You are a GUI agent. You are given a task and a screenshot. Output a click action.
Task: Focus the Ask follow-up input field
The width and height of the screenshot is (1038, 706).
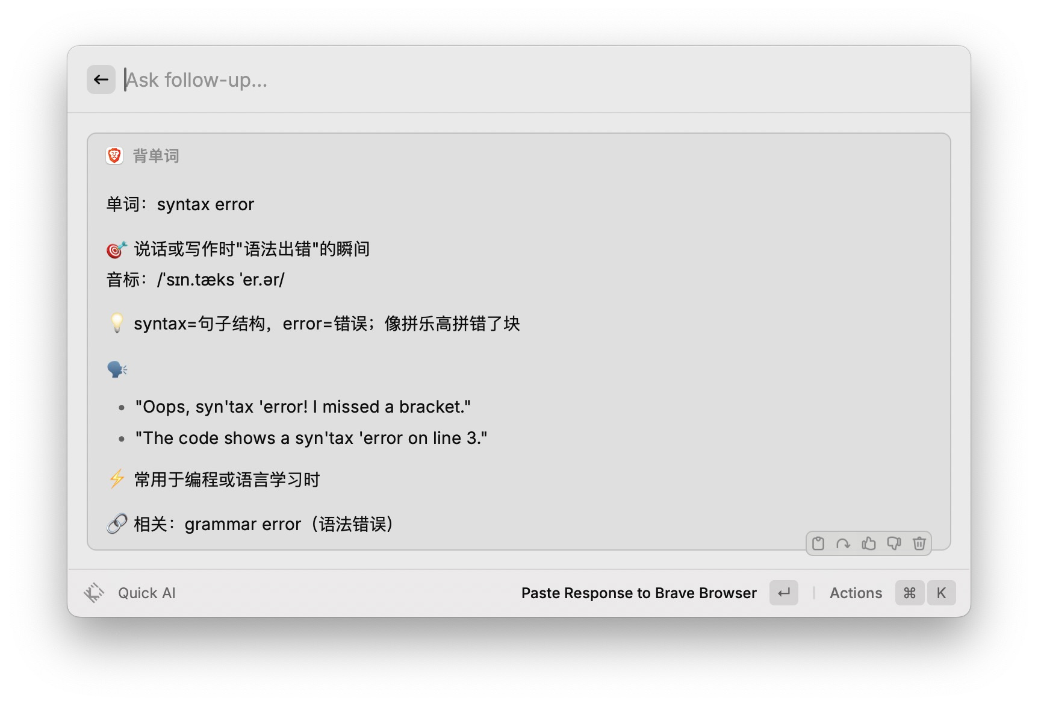[x=536, y=80]
